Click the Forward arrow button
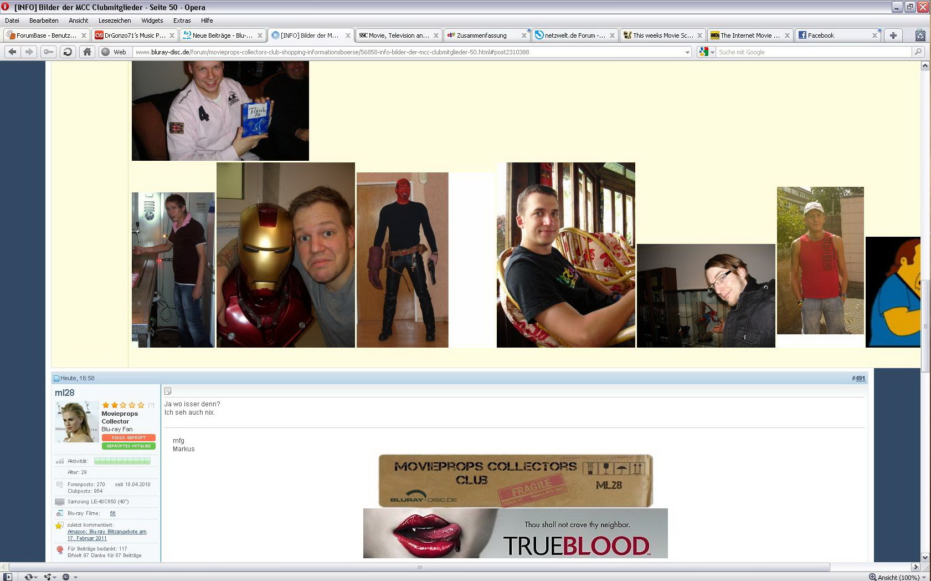 click(29, 52)
